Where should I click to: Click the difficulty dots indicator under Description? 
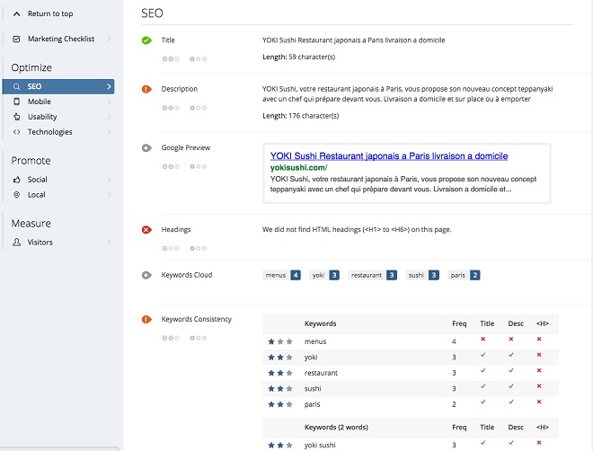click(x=199, y=108)
